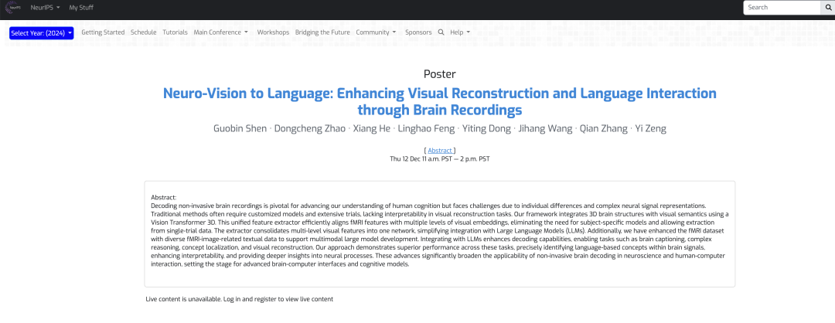Focus the Search input field
Image resolution: width=835 pixels, height=323 pixels.
pos(781,8)
